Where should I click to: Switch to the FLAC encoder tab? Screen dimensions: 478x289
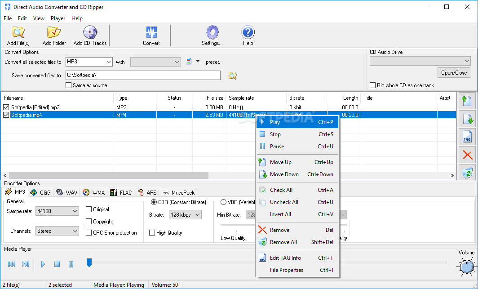point(121,192)
